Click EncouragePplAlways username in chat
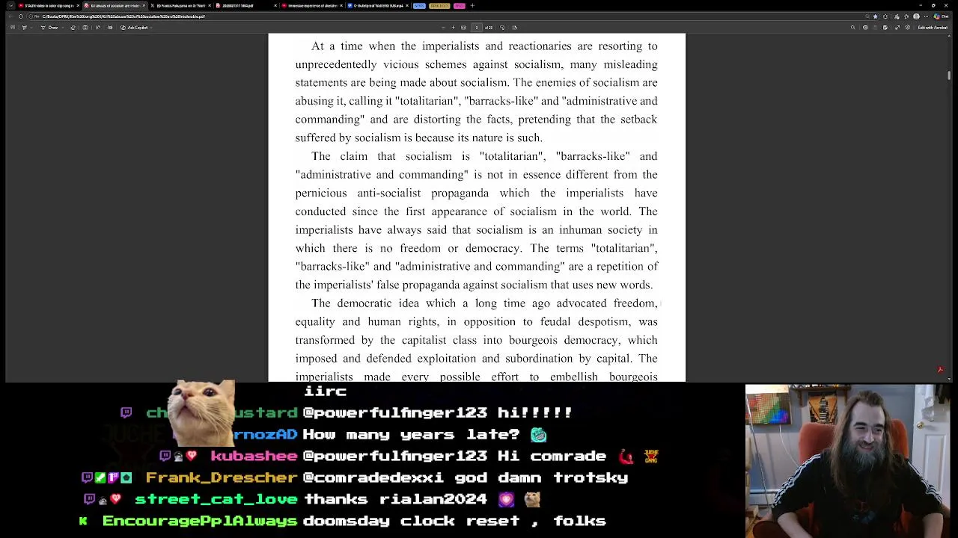 pos(199,521)
